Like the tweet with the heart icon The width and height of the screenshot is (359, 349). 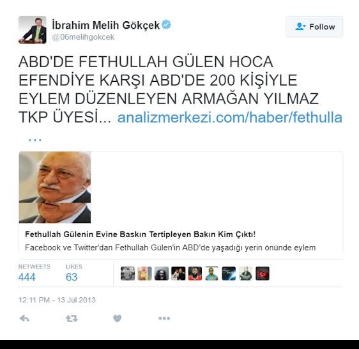118,318
